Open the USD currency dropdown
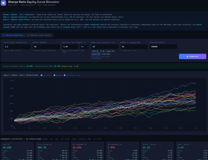The image size is (208, 160). click(x=85, y=47)
